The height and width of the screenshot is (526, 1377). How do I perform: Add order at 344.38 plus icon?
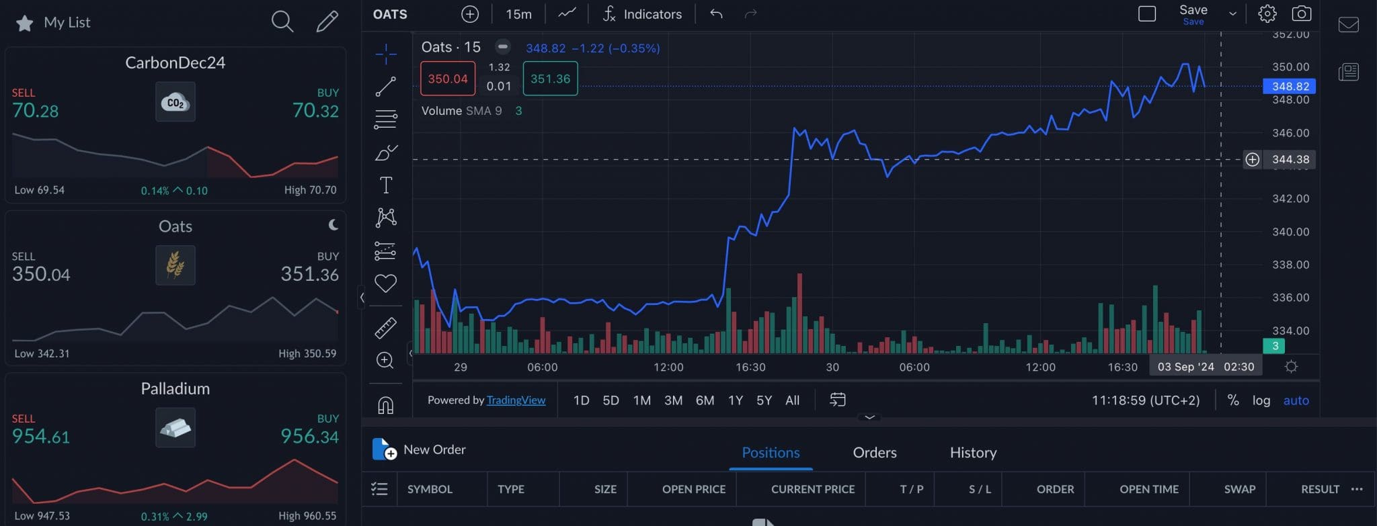(x=1252, y=160)
